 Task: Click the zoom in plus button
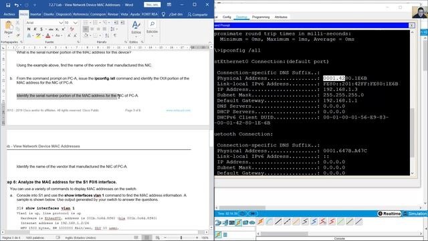[x=197, y=238]
